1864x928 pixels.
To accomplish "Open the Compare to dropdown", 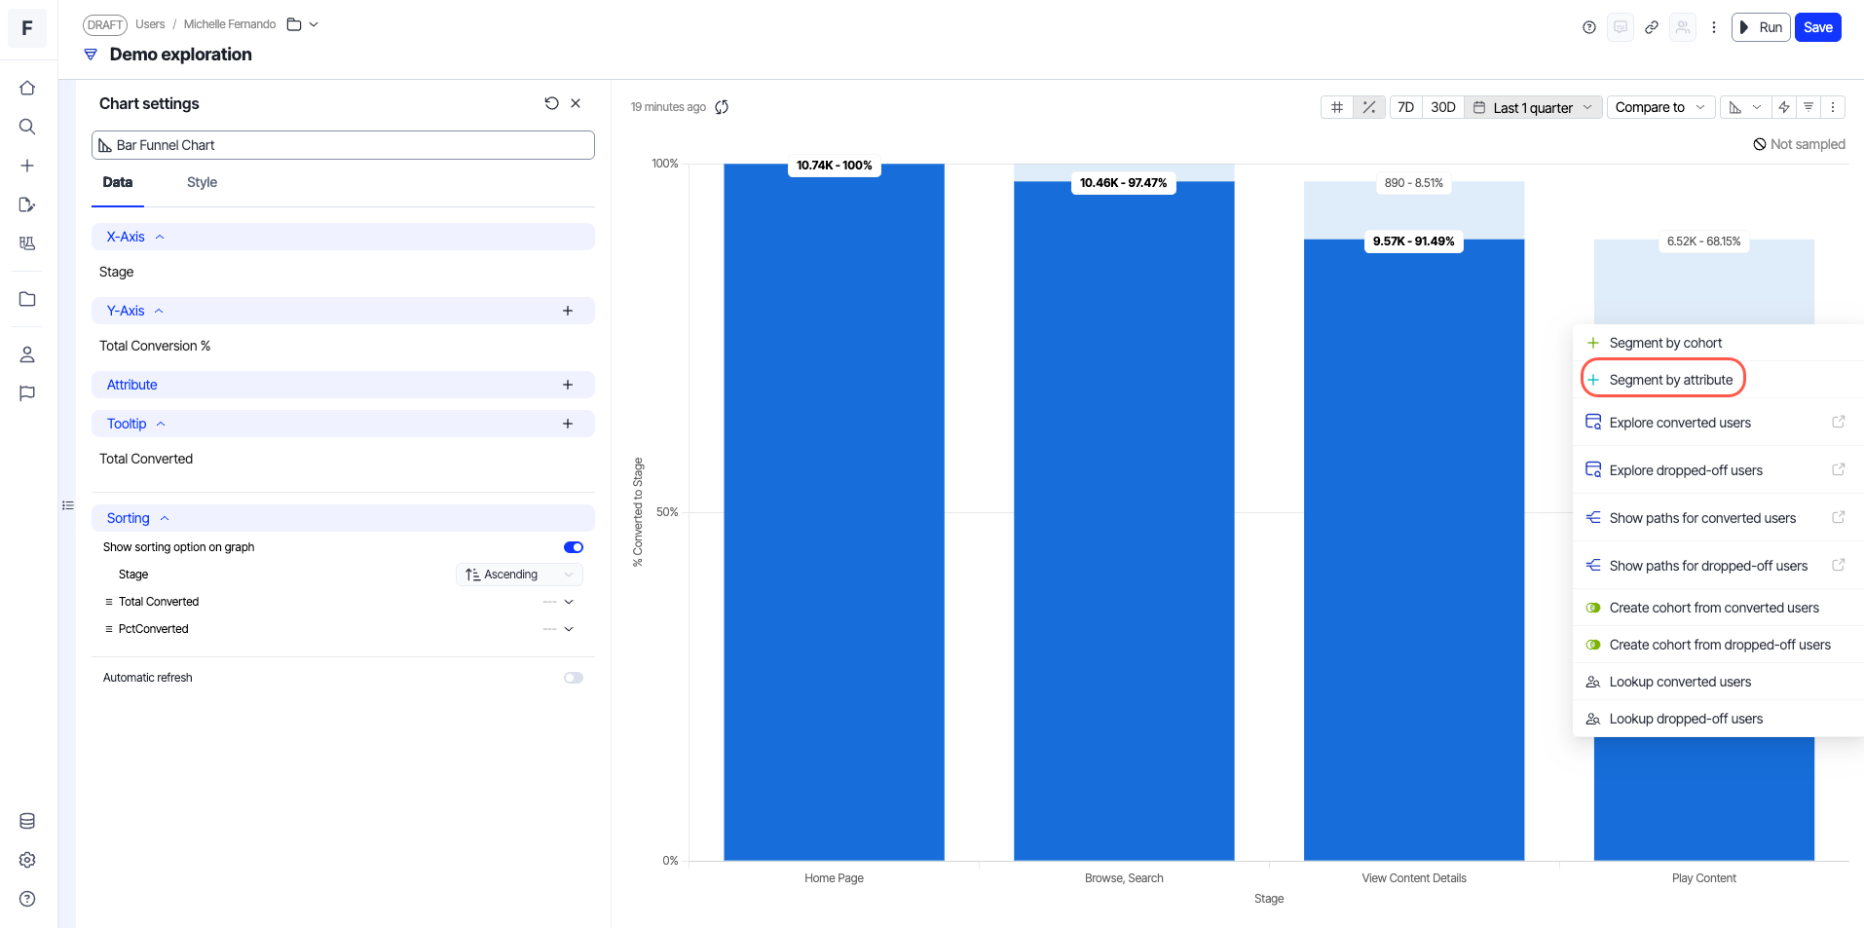I will click(x=1660, y=107).
